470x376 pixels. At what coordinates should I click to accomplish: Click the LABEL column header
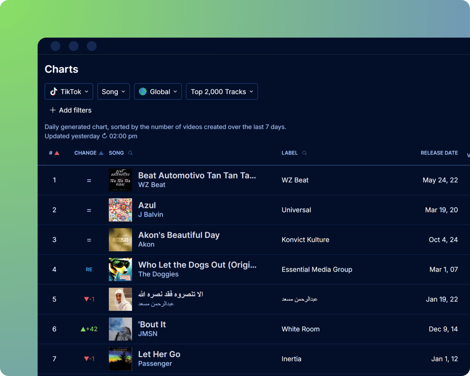pos(289,153)
